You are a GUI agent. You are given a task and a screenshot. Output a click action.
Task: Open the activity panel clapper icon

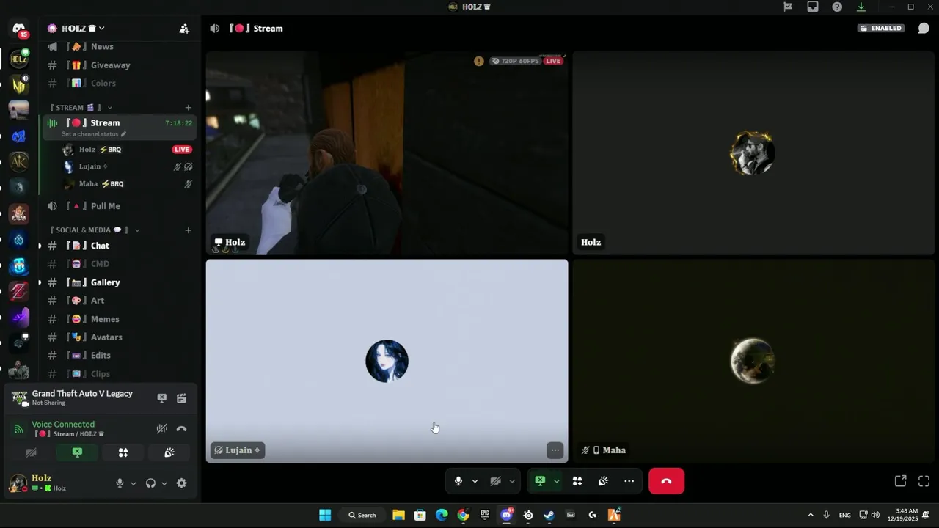point(181,397)
